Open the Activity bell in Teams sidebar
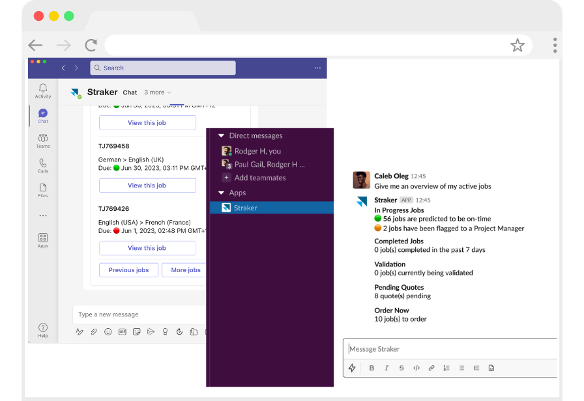Image resolution: width=584 pixels, height=401 pixels. pyautogui.click(x=43, y=90)
